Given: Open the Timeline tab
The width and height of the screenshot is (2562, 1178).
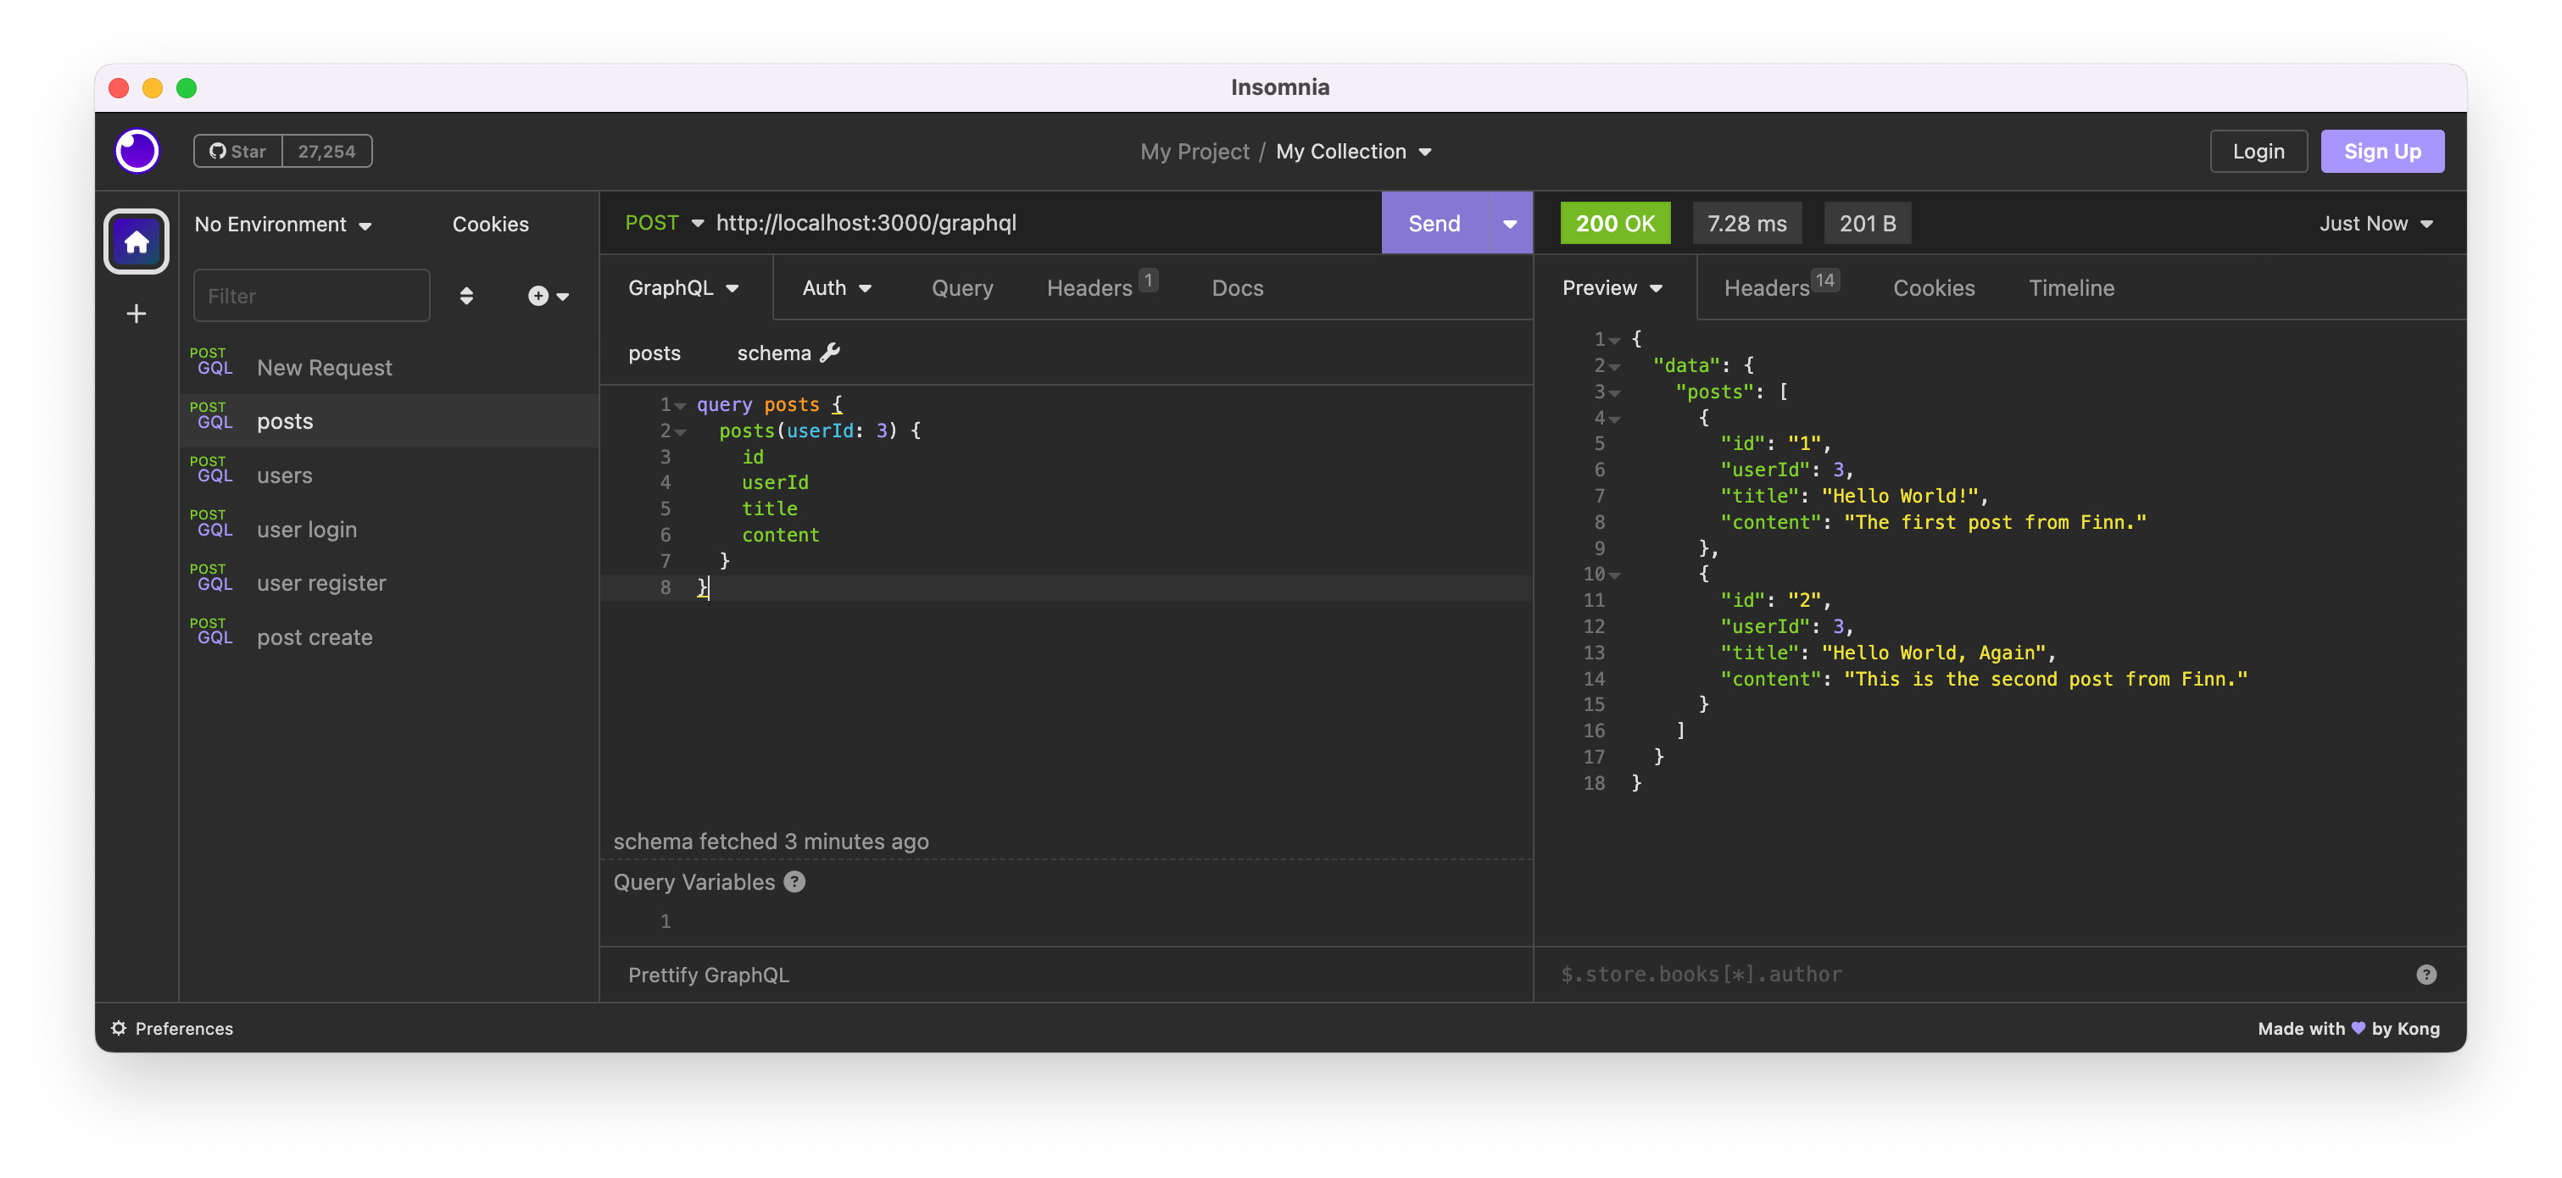Looking at the screenshot, I should tap(2070, 288).
